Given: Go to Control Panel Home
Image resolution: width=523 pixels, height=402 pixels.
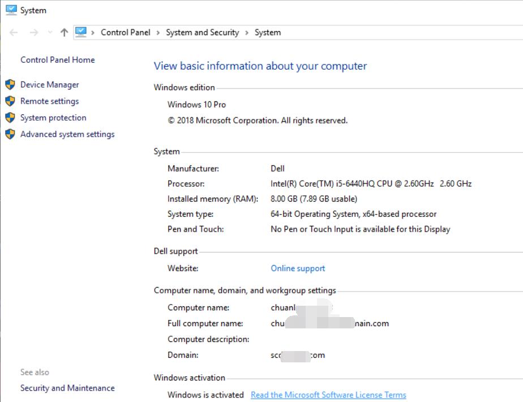Looking at the screenshot, I should pyautogui.click(x=57, y=59).
